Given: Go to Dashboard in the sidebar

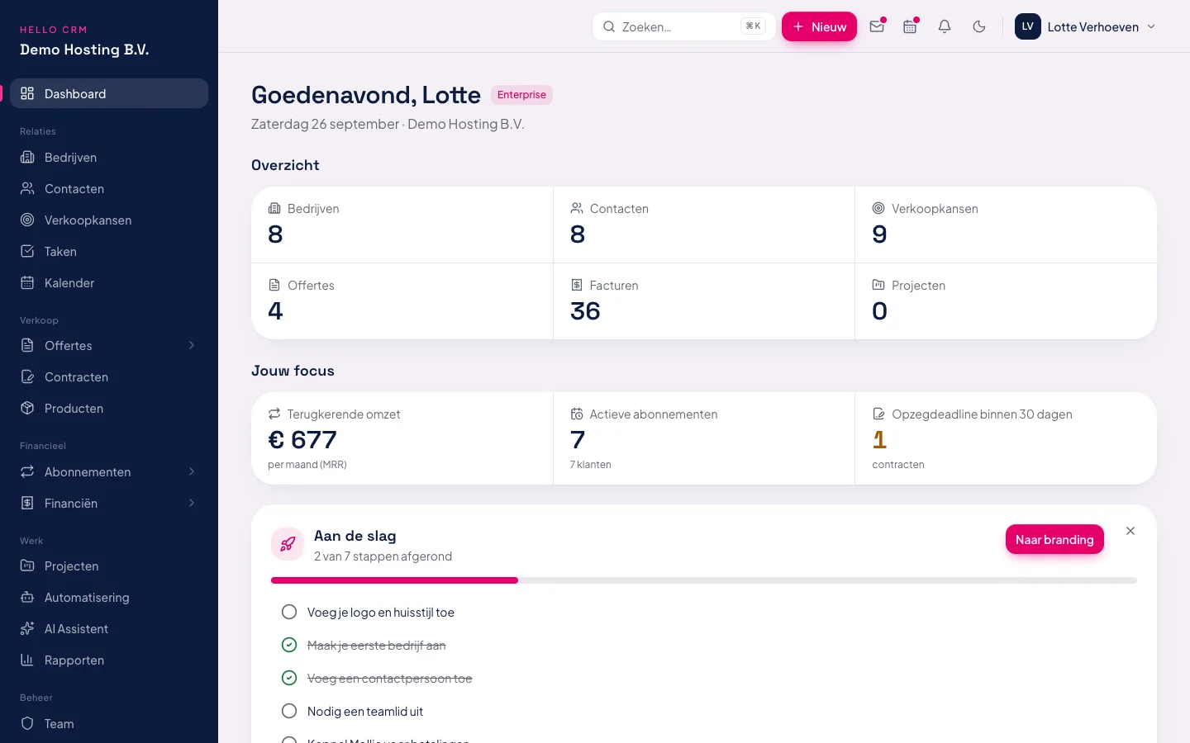Looking at the screenshot, I should tap(109, 93).
